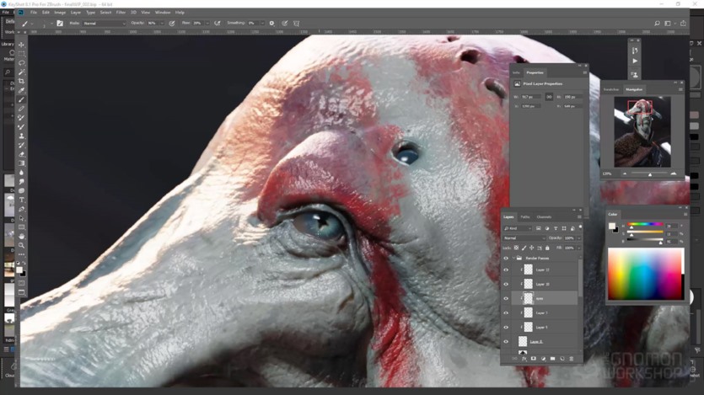The image size is (704, 395).
Task: Open the layer Fill dropdown arrow
Action: [578, 248]
